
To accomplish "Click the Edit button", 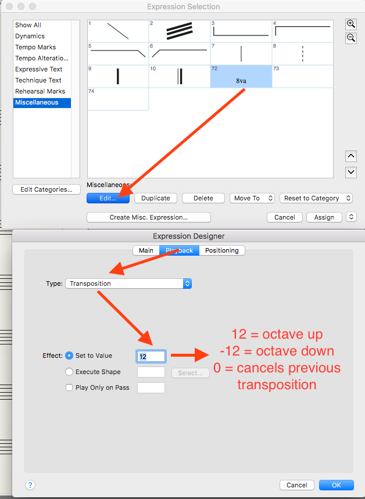I will tap(108, 198).
